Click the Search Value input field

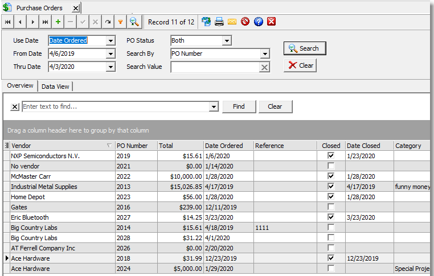point(215,67)
